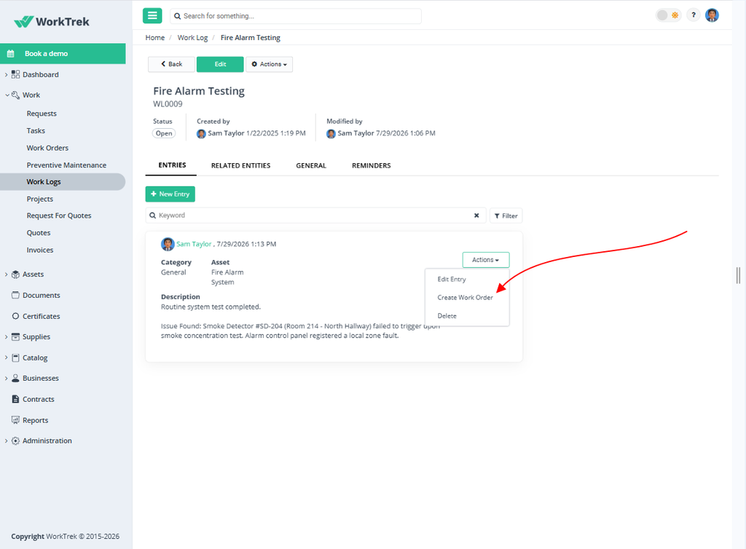Go back with the Back button
This screenshot has height=549, width=746.
(172, 64)
